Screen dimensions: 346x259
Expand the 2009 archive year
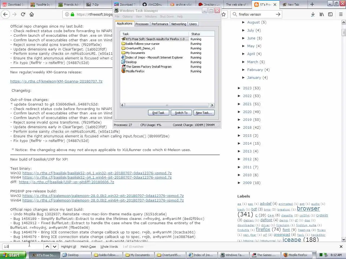click(239, 183)
